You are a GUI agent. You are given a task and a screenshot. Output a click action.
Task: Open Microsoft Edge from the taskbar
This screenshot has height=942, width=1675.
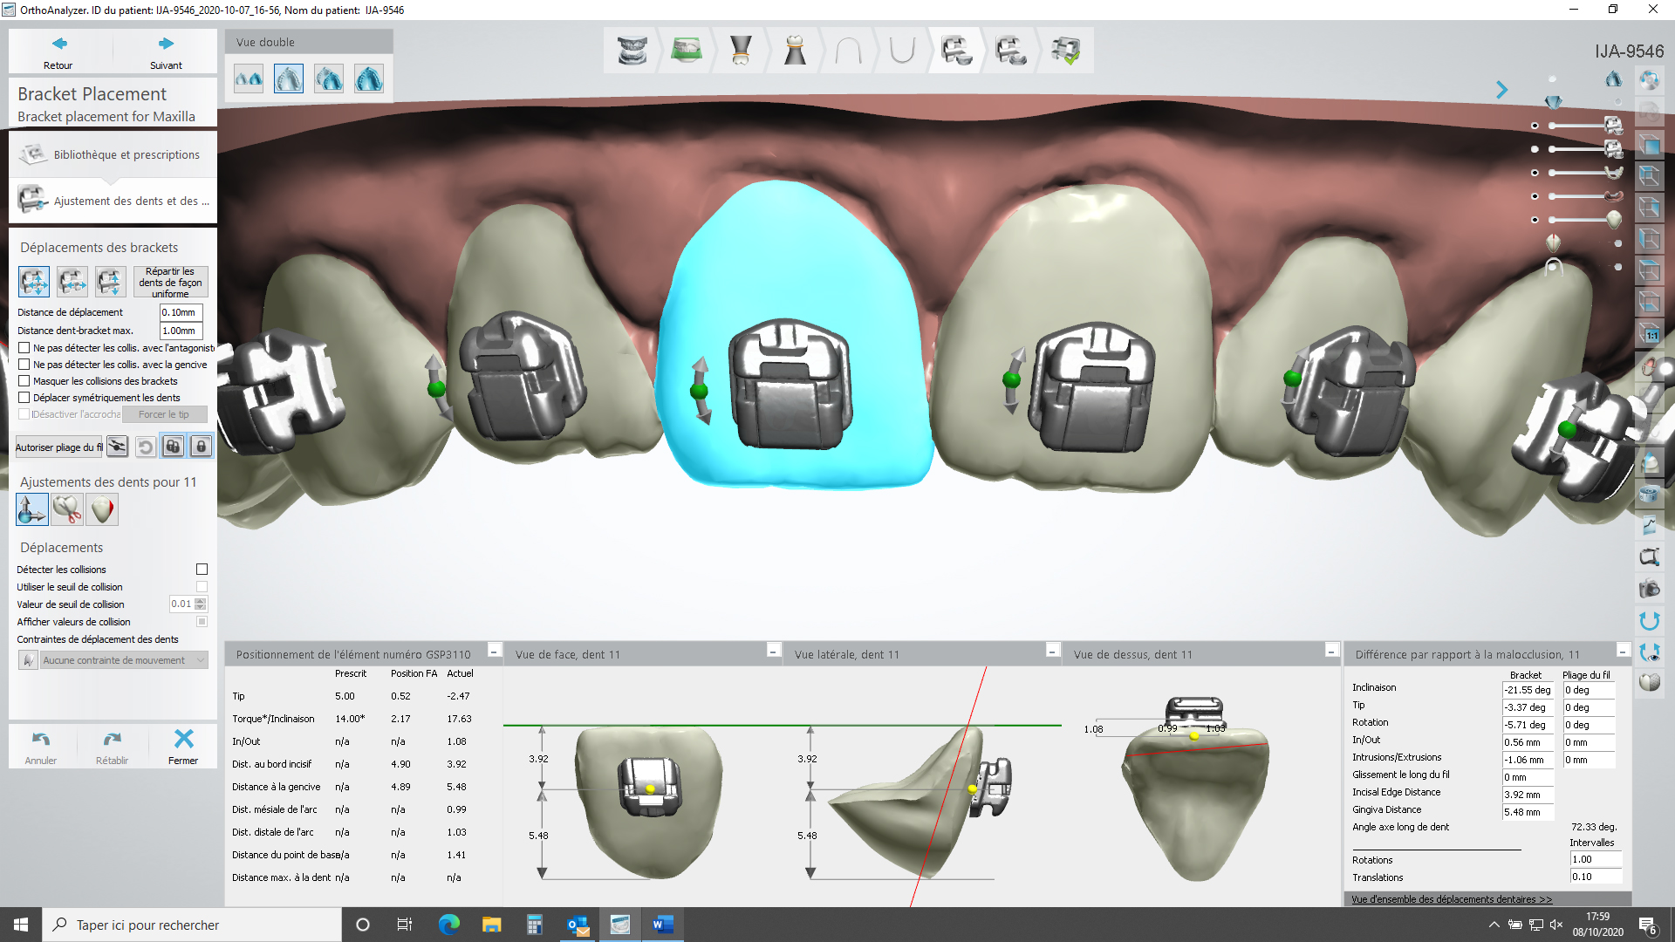point(448,925)
